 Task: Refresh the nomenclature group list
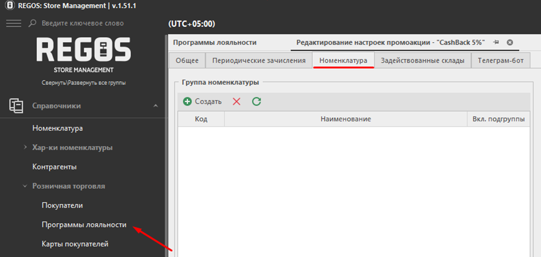pyautogui.click(x=256, y=102)
